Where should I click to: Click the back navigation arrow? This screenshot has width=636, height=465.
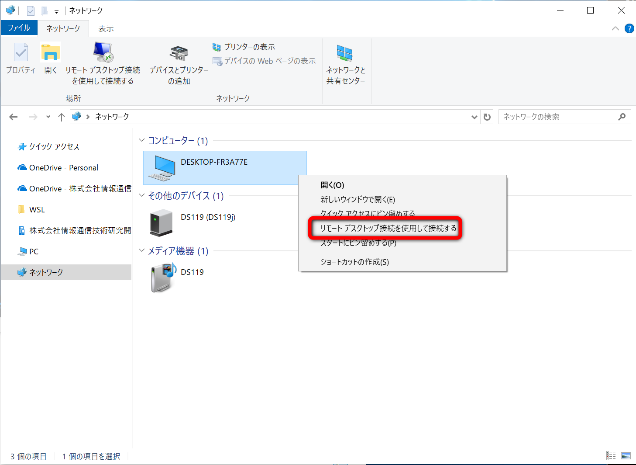point(13,117)
